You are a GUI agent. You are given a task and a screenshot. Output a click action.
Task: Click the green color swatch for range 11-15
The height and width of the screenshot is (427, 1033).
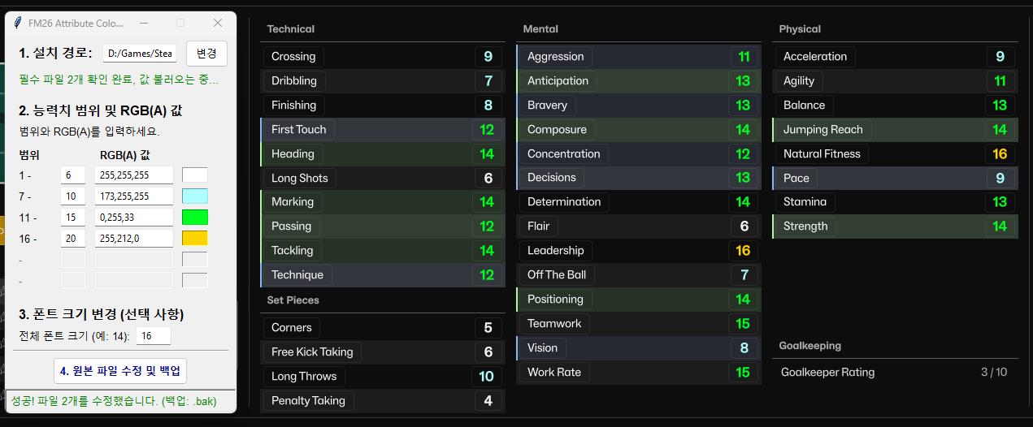[x=195, y=218]
